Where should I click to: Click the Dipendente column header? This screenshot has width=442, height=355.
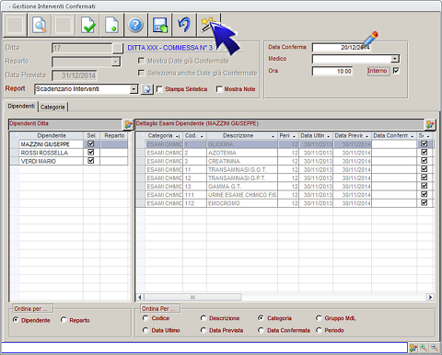(52, 135)
